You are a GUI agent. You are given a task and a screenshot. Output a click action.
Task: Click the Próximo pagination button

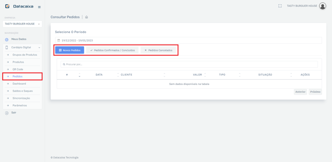(315, 92)
